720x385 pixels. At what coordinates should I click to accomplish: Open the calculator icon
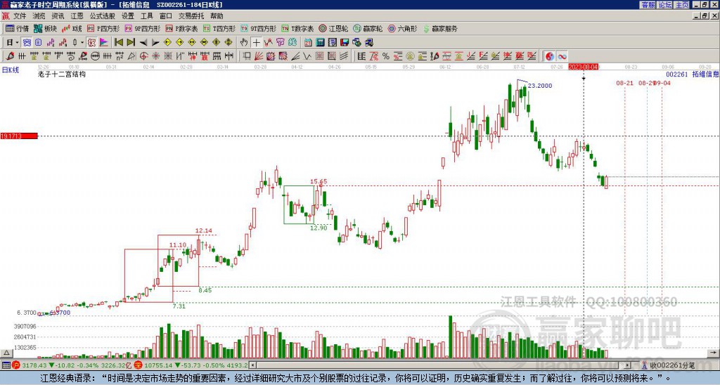320,43
